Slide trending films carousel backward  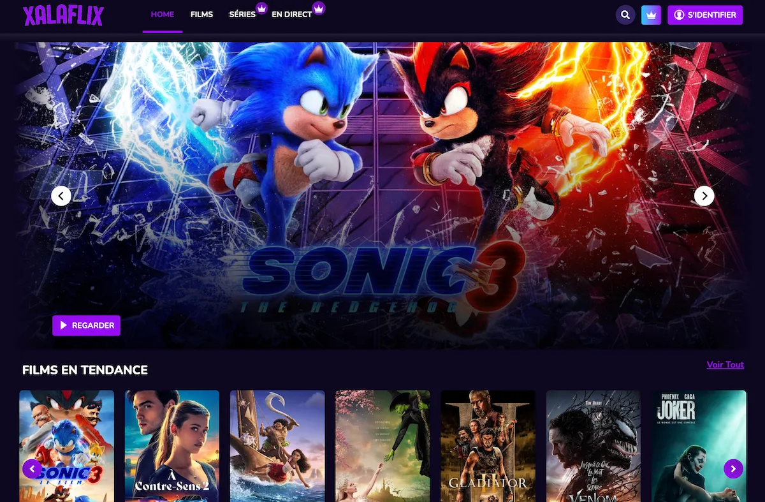[x=32, y=469]
